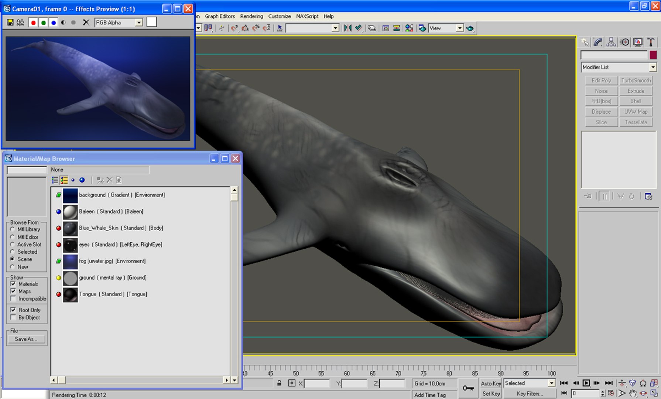This screenshot has width=661, height=399.
Task: Click the Edit Poly modifier button
Action: coord(601,81)
